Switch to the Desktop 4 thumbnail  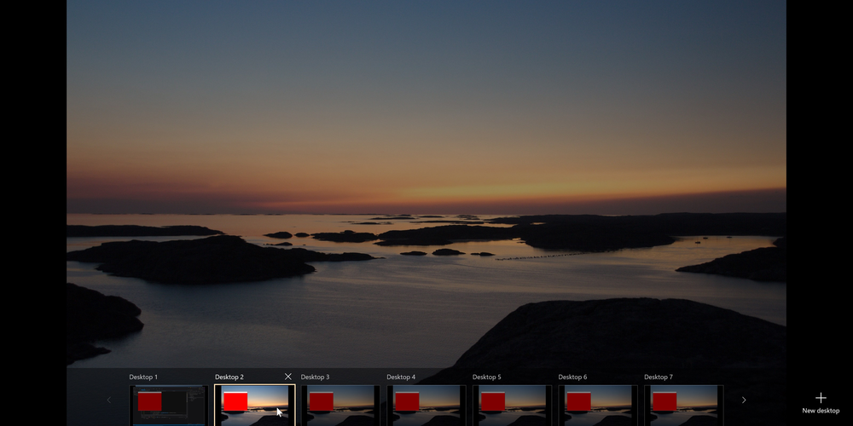tap(426, 406)
